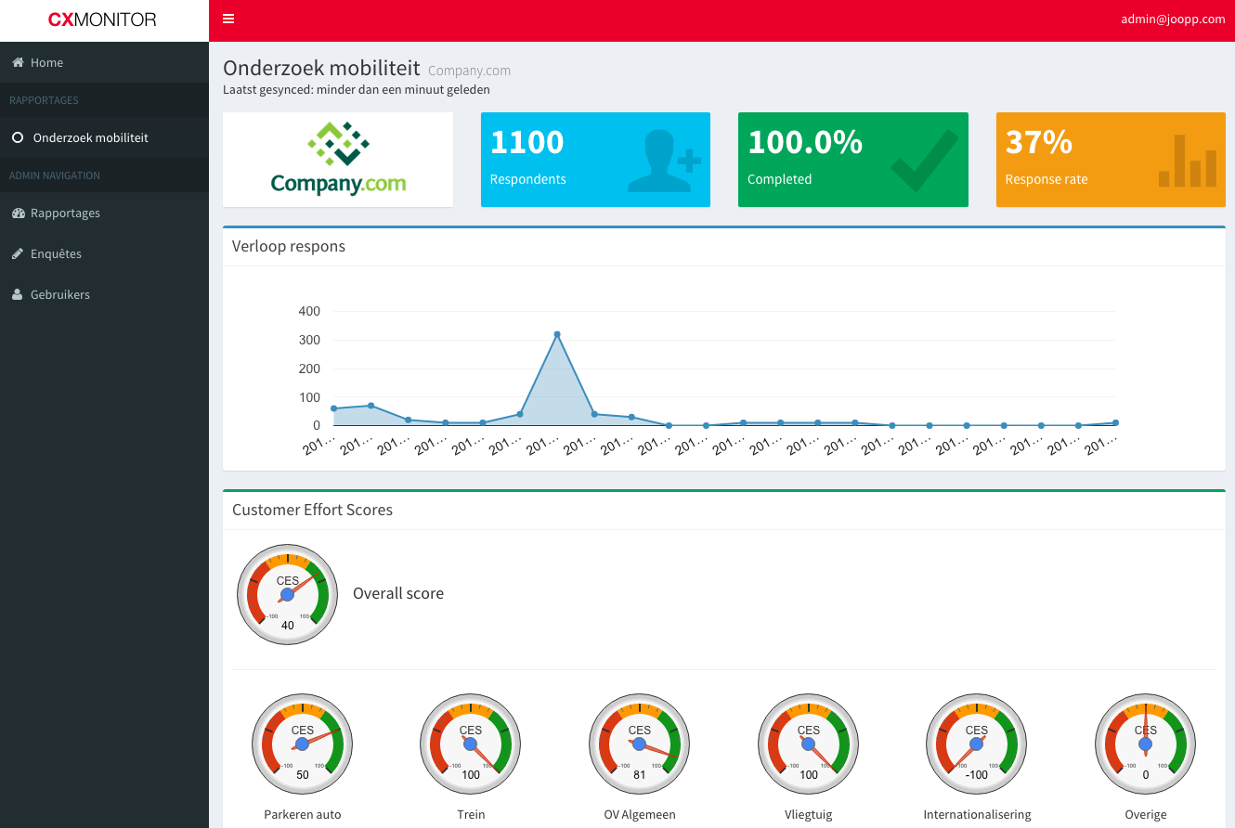Click the checkmark icon in Completed card
The height and width of the screenshot is (828, 1235).
pyautogui.click(x=923, y=161)
